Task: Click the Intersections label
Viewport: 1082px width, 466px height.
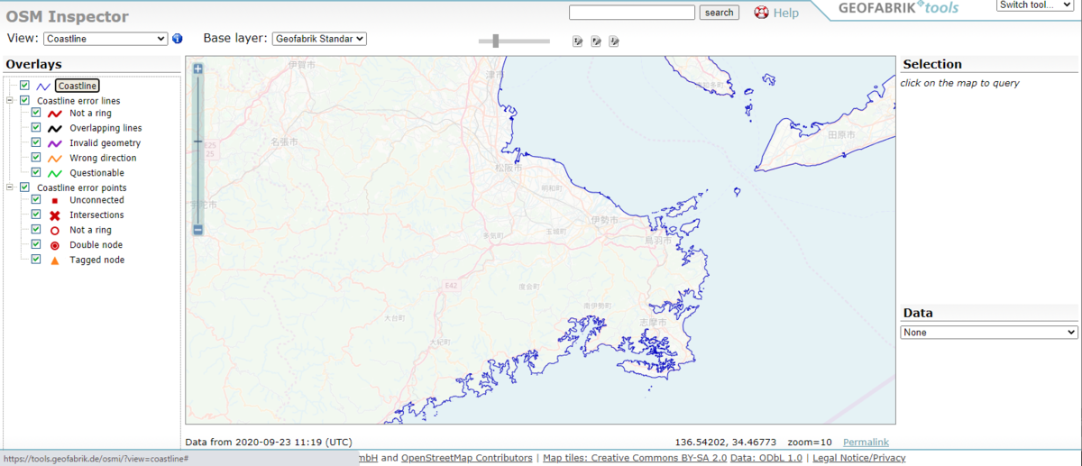Action: point(96,215)
